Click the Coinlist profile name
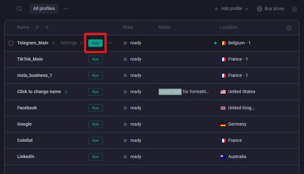This screenshot has width=304, height=174. (x=25, y=140)
